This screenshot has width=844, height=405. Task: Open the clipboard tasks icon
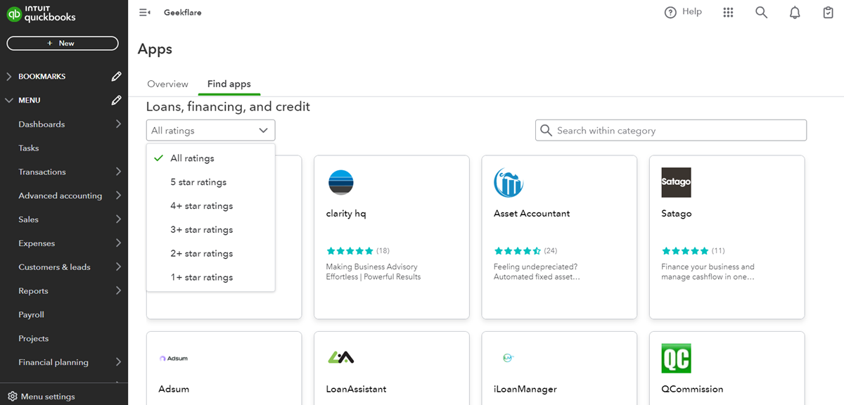tap(828, 13)
